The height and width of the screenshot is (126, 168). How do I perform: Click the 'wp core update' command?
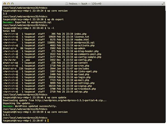[x=57, y=98]
